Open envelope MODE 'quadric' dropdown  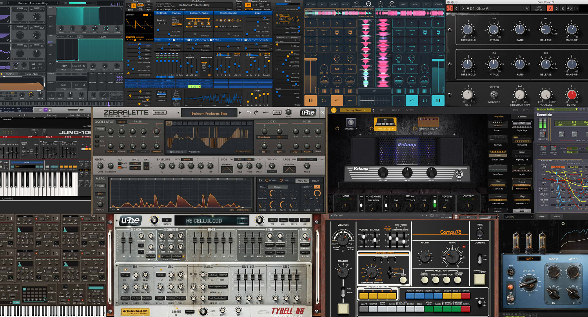pyautogui.click(x=187, y=159)
